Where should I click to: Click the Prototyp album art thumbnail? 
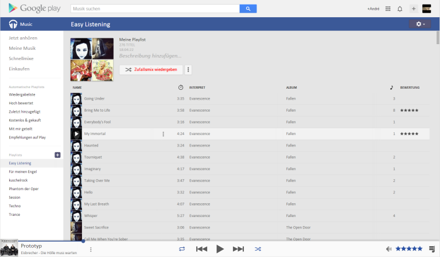point(9,248)
